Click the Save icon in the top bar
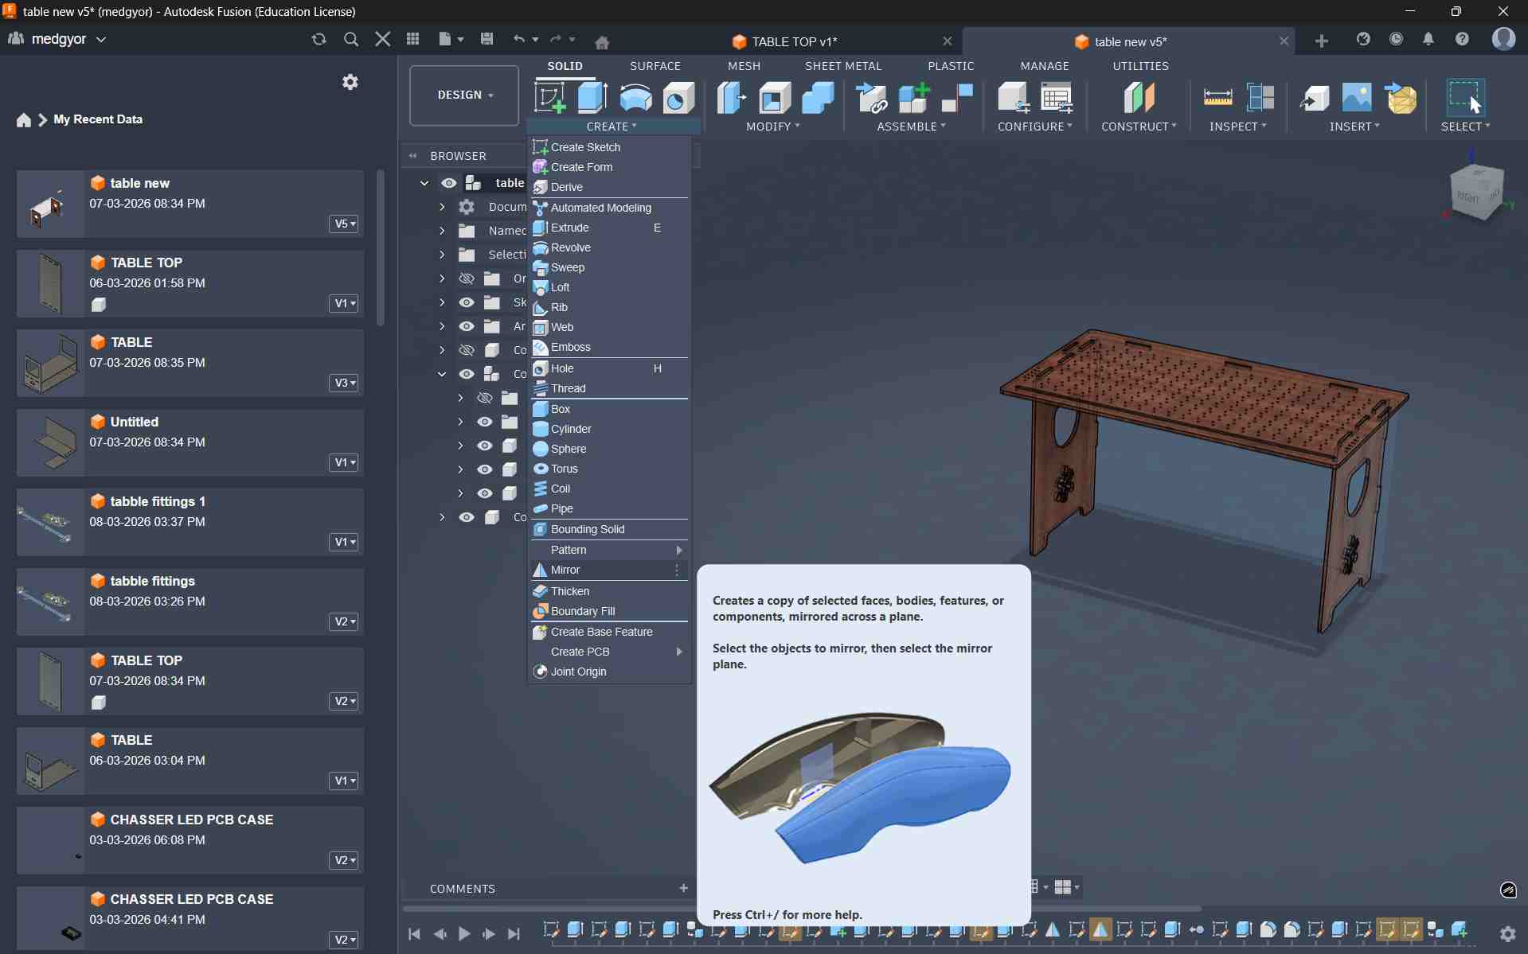1528x954 pixels. pyautogui.click(x=487, y=39)
